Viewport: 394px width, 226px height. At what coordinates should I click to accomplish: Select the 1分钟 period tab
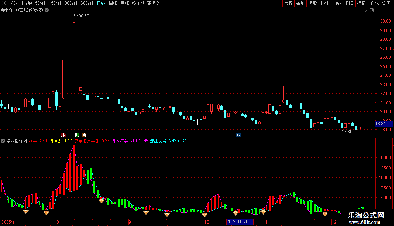click(26, 3)
